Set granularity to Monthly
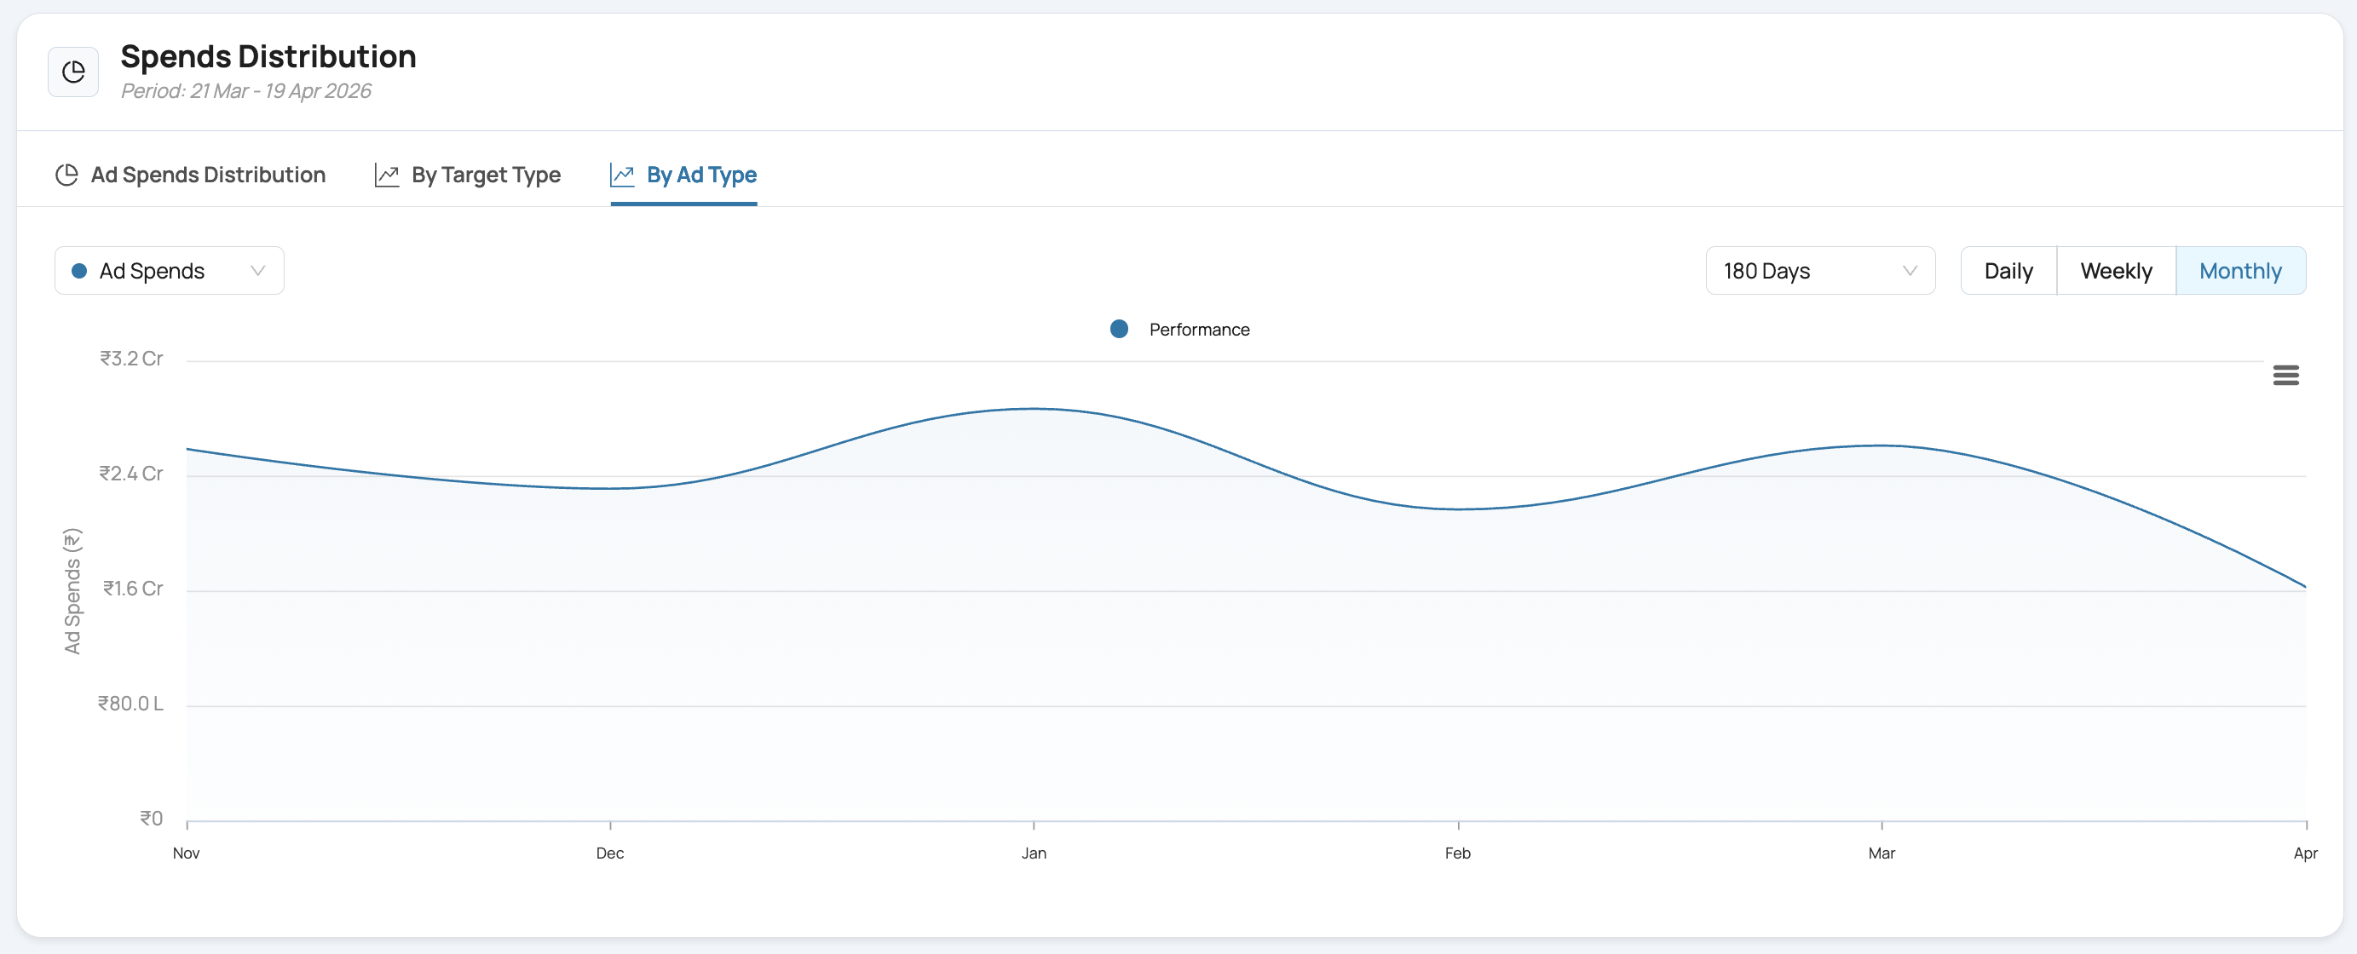 click(x=2240, y=271)
